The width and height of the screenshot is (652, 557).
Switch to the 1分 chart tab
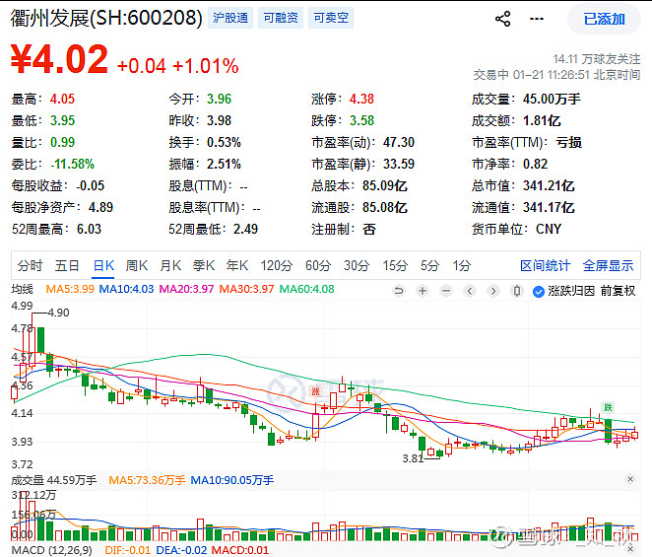(462, 265)
